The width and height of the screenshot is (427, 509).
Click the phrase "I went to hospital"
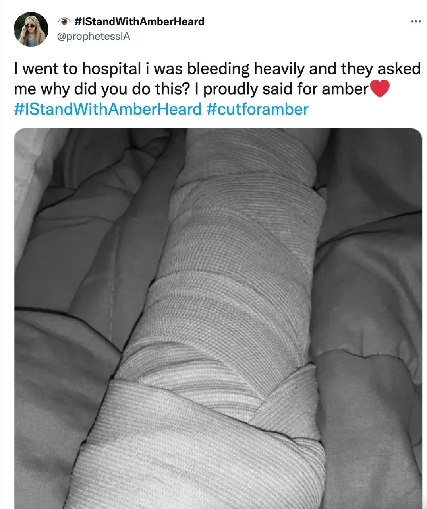click(x=77, y=69)
